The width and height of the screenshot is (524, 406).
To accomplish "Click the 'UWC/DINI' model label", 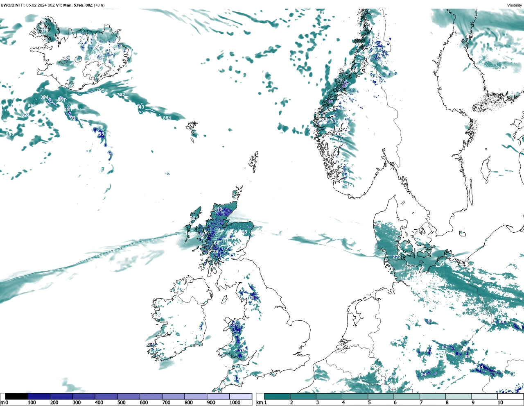I will tap(10, 5).
